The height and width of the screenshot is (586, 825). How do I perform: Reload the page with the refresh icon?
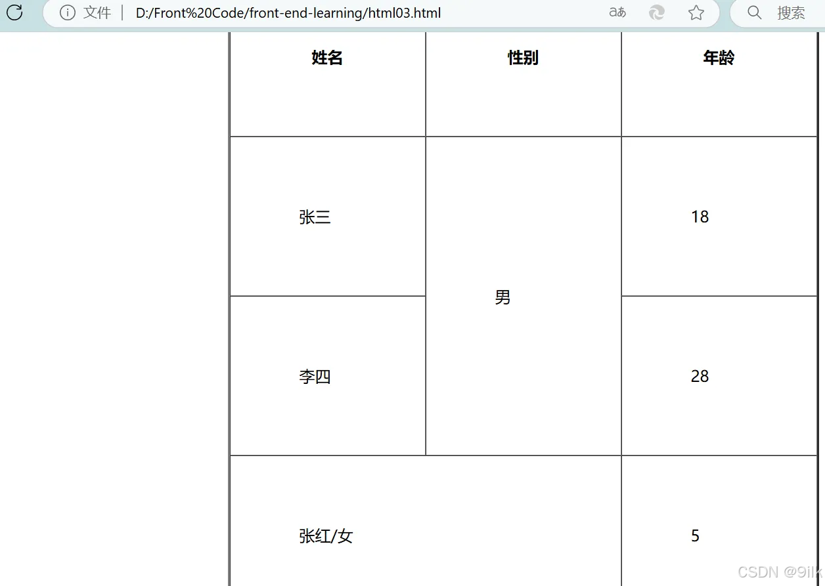(x=14, y=12)
